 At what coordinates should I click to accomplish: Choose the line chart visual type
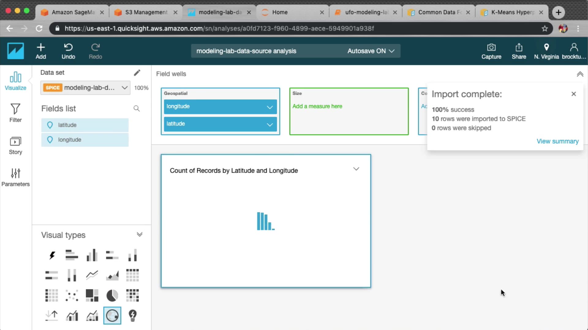pyautogui.click(x=92, y=275)
